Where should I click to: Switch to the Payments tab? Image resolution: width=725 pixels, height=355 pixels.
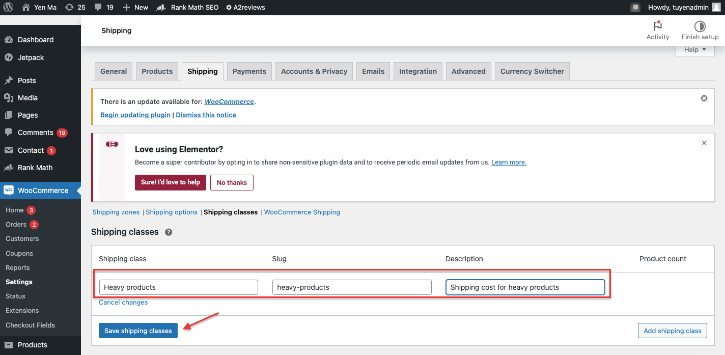click(x=249, y=71)
